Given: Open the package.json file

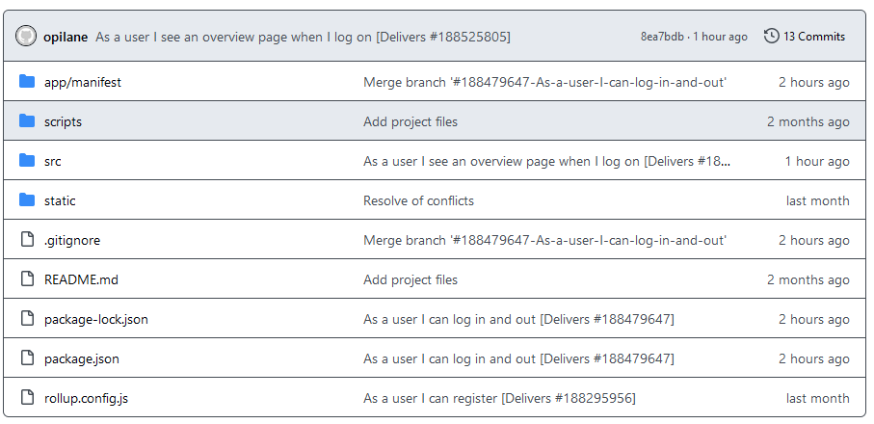Looking at the screenshot, I should coord(81,358).
